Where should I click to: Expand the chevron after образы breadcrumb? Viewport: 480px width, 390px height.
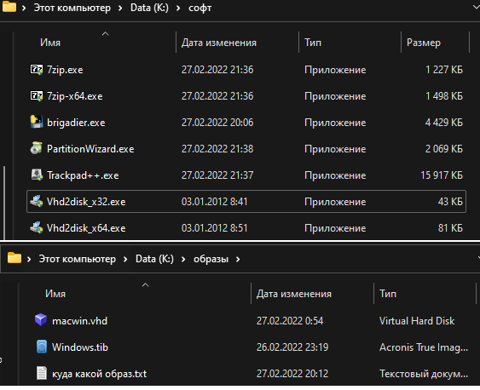click(238, 260)
